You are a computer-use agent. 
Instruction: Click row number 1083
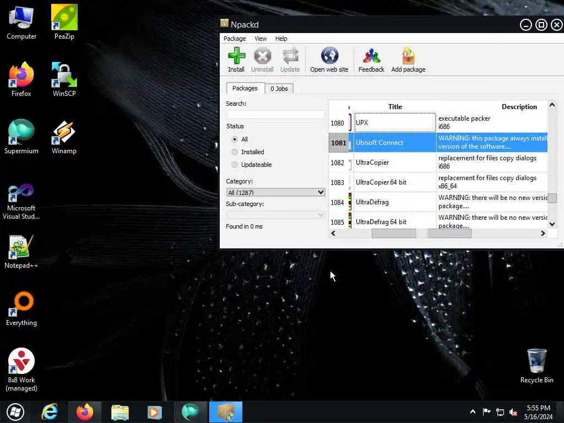(x=338, y=182)
